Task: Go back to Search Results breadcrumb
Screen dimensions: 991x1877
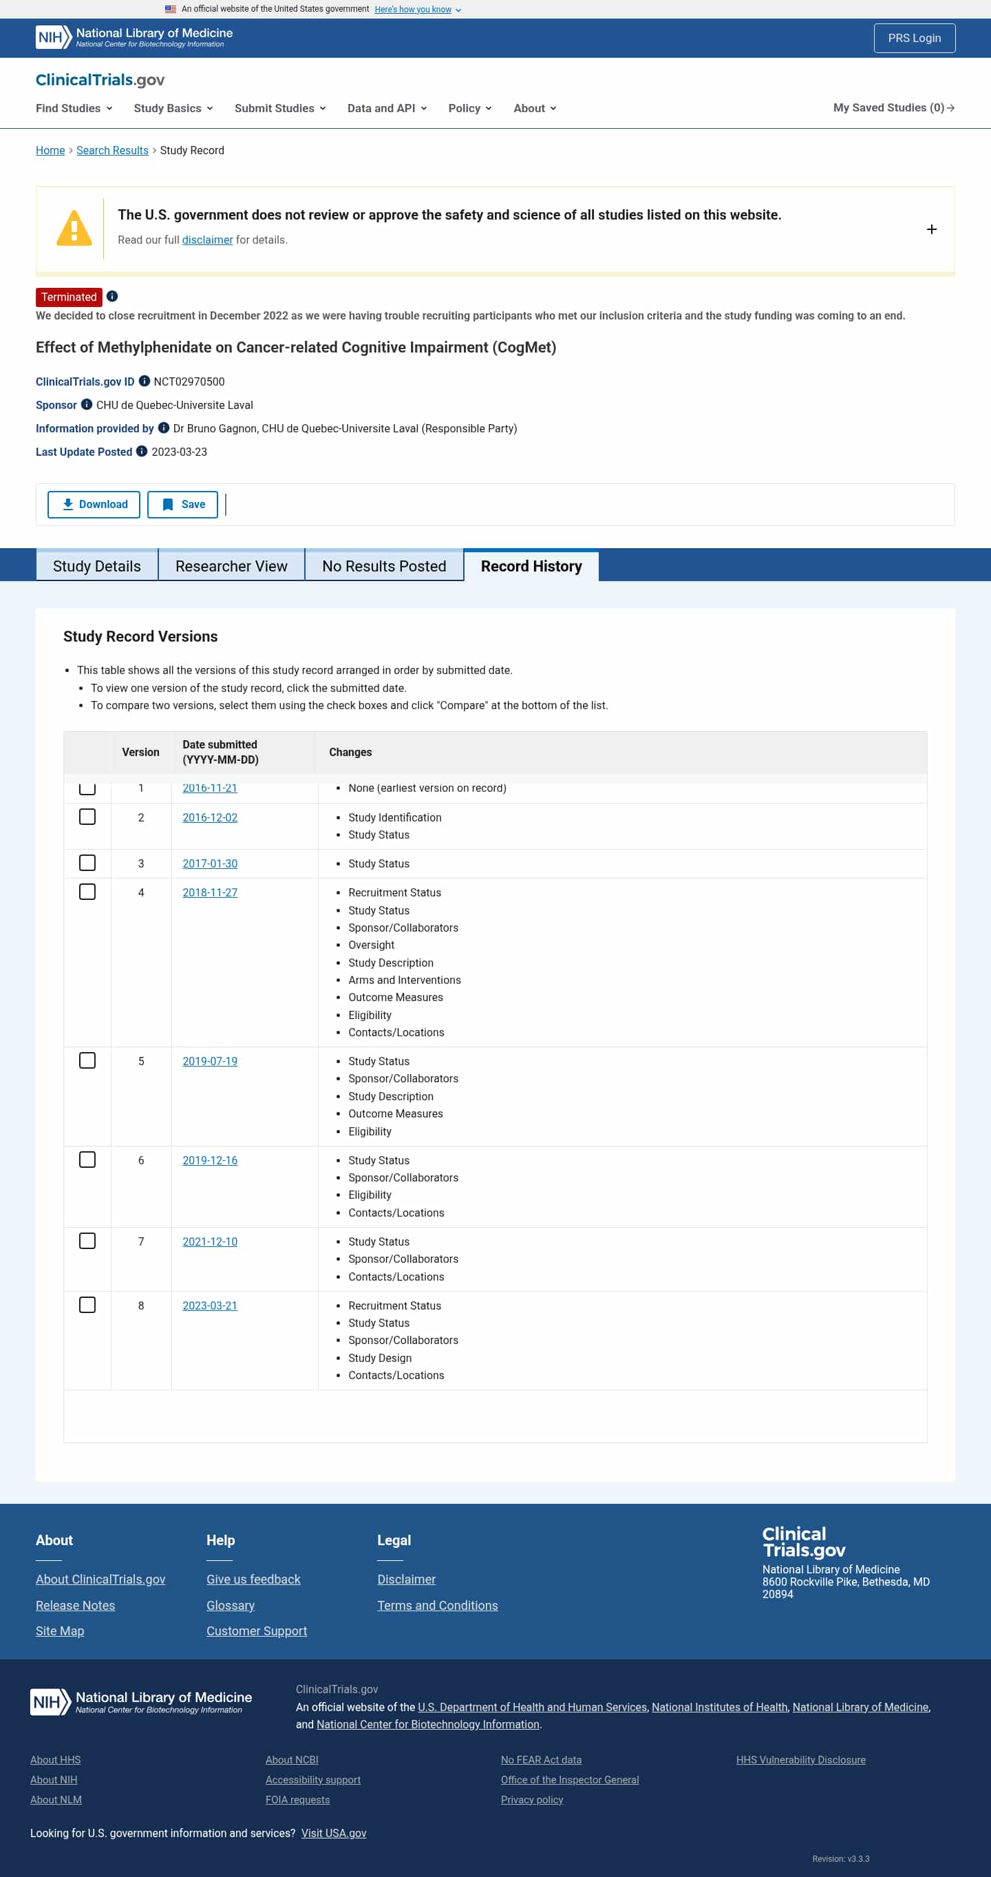Action: coord(112,150)
